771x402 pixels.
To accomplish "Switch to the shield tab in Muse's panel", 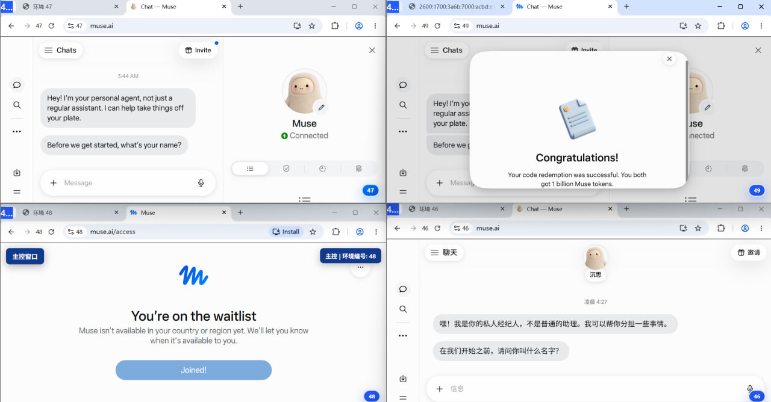I will (x=286, y=169).
